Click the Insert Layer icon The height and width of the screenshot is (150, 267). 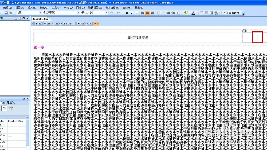206,13
